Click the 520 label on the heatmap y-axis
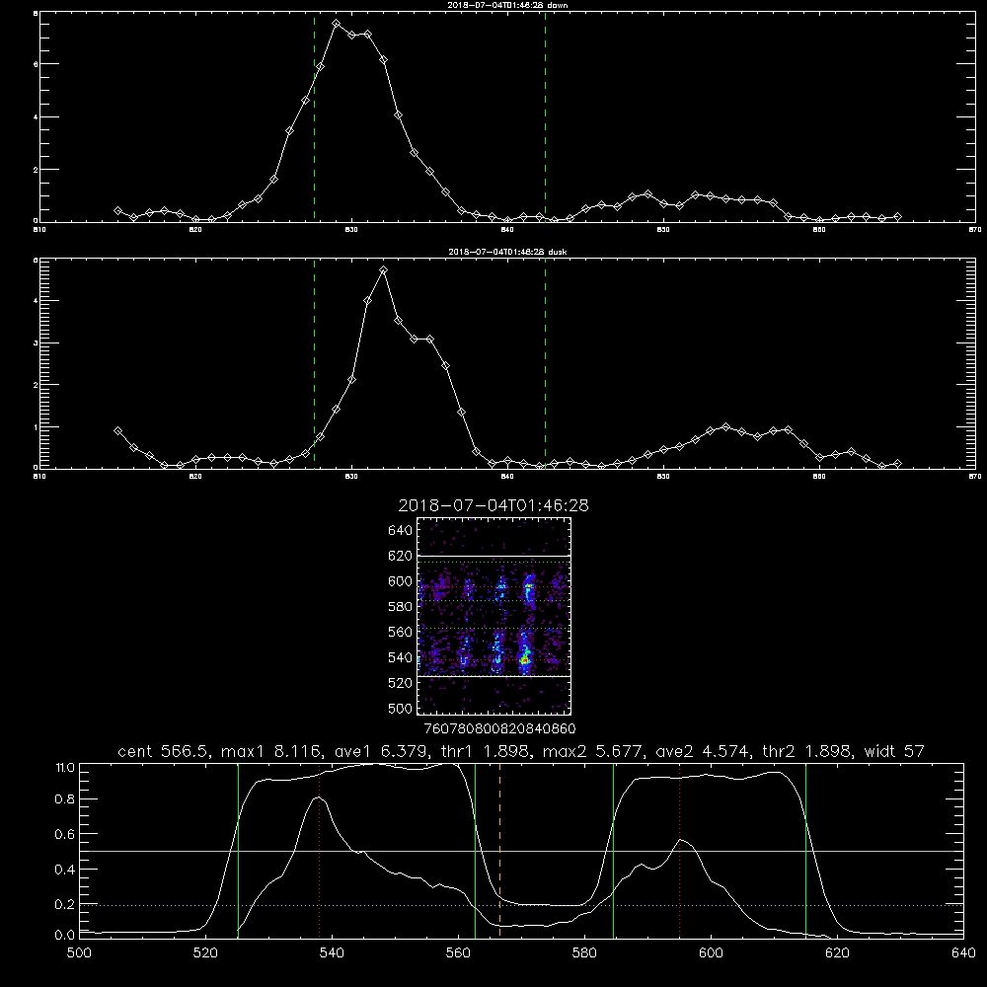Viewport: 987px width, 987px height. click(401, 683)
